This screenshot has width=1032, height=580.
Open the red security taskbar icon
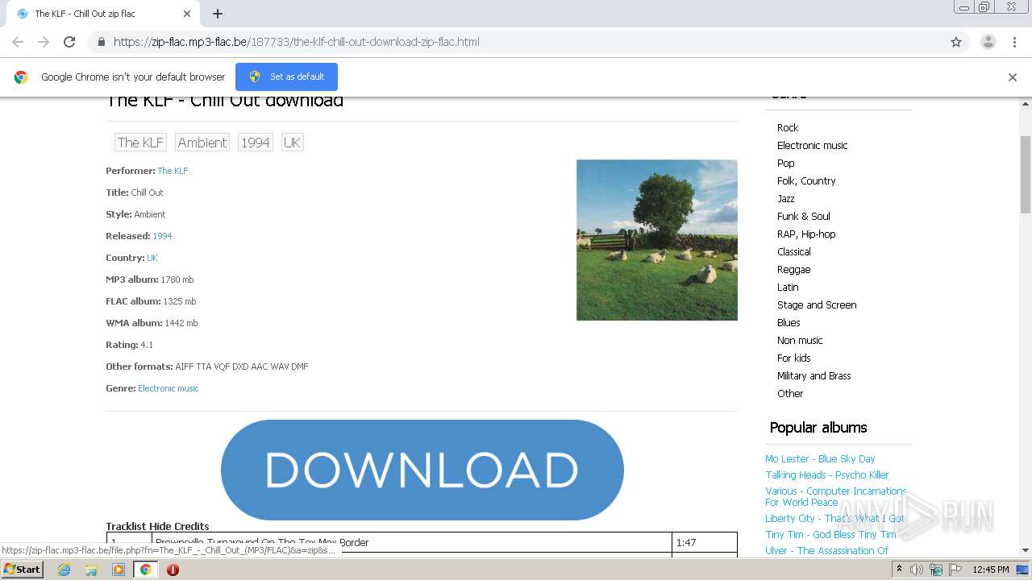[x=173, y=570]
